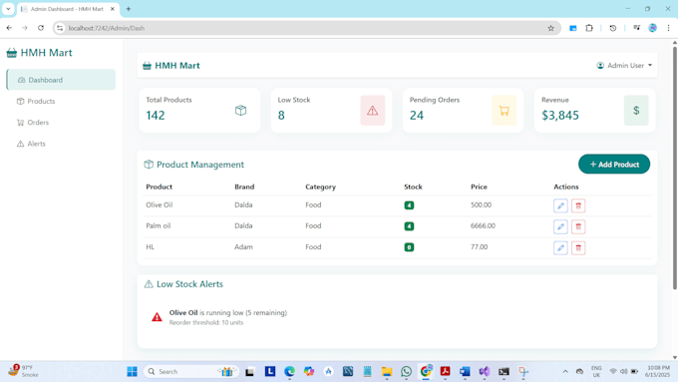Image resolution: width=678 pixels, height=382 pixels.
Task: Click the red alert triangle for Olive Oil
Action: pyautogui.click(x=157, y=317)
